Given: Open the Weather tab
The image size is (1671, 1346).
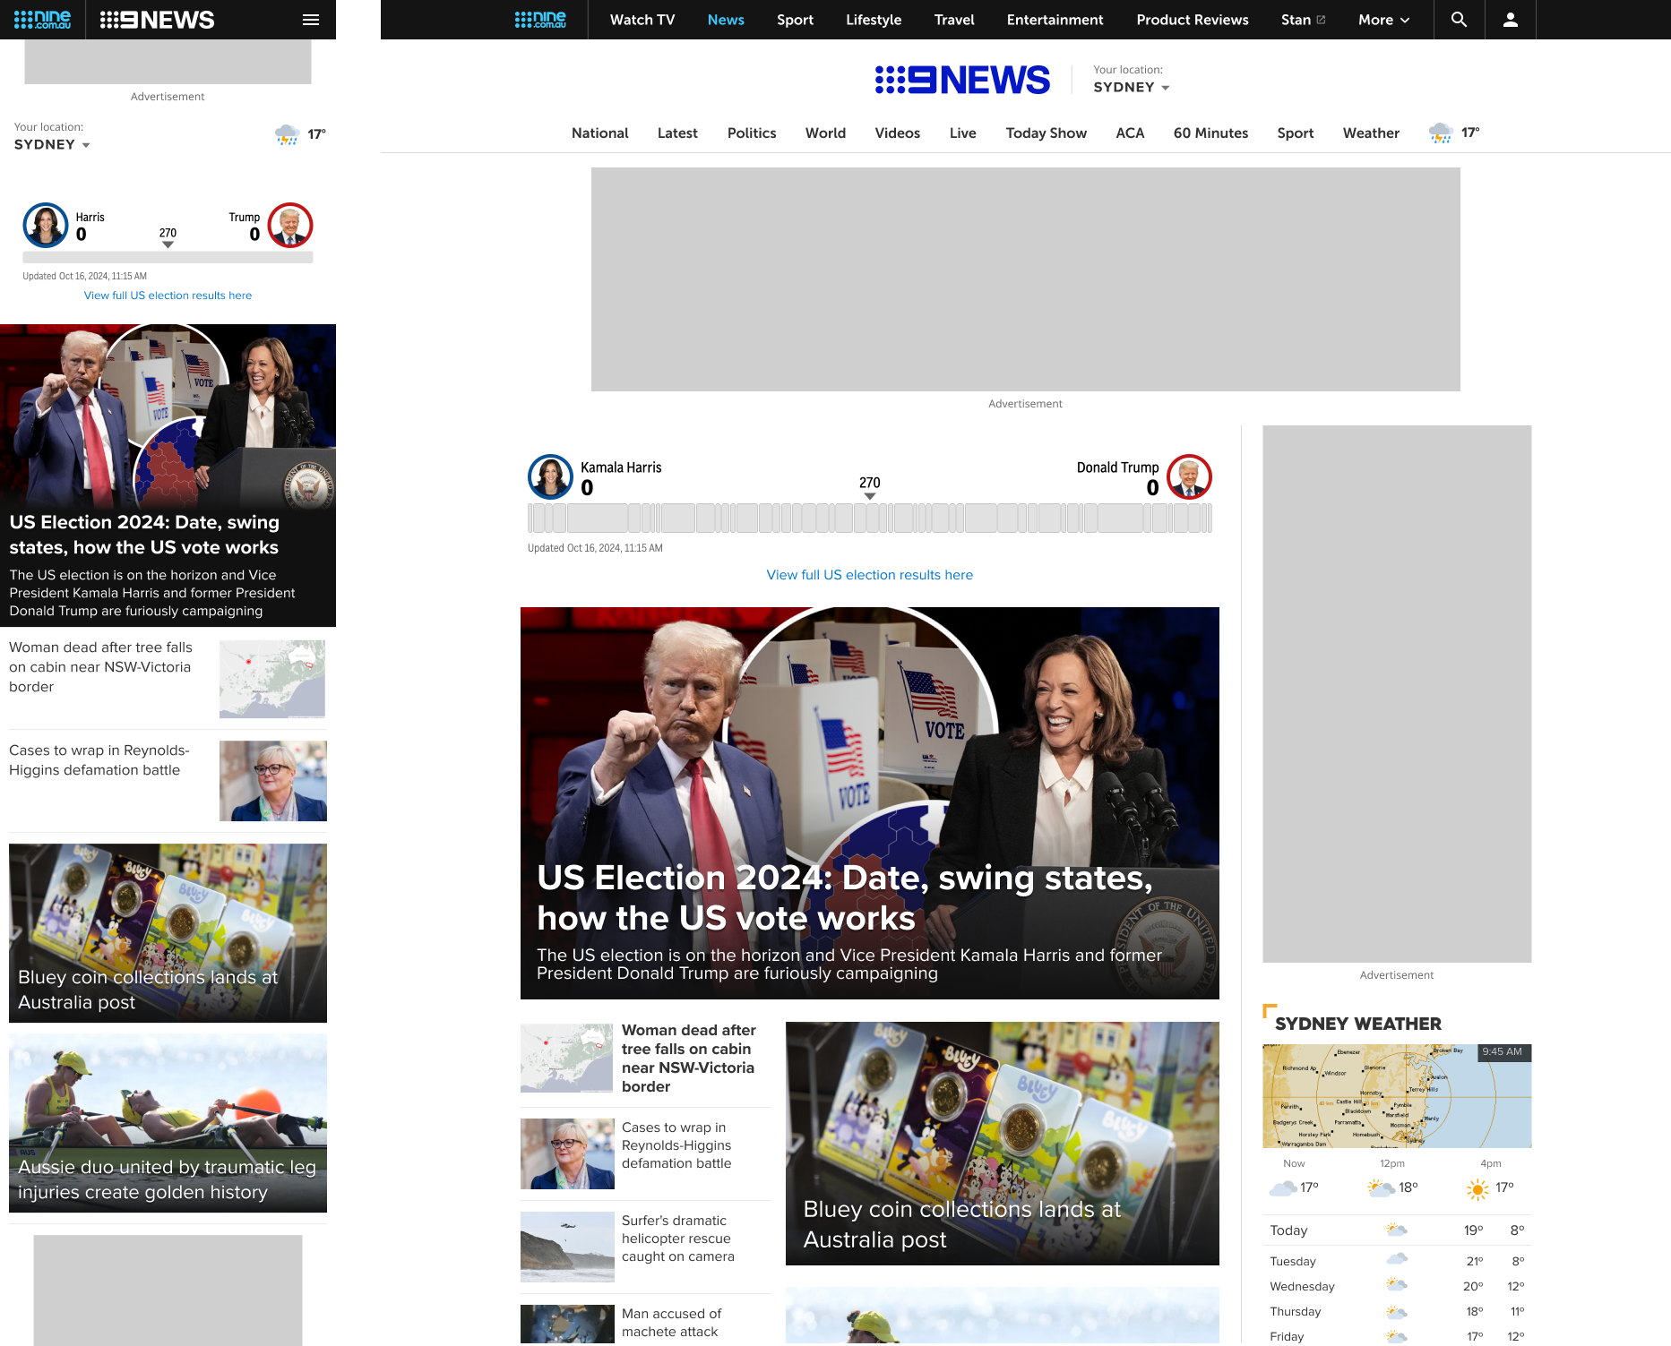Looking at the screenshot, I should pos(1371,133).
